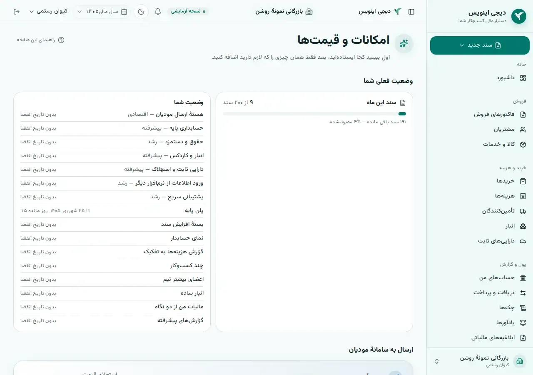Click the بازرگانی نمونهٔ روشن building icon in header
The width and height of the screenshot is (533, 375).
click(309, 12)
